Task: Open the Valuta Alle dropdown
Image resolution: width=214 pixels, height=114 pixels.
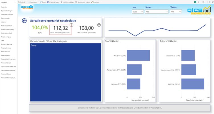Action: pos(176,12)
